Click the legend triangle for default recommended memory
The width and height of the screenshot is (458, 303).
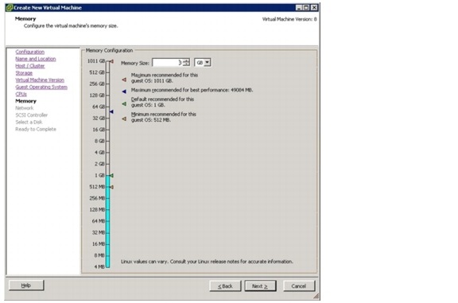[x=124, y=103]
